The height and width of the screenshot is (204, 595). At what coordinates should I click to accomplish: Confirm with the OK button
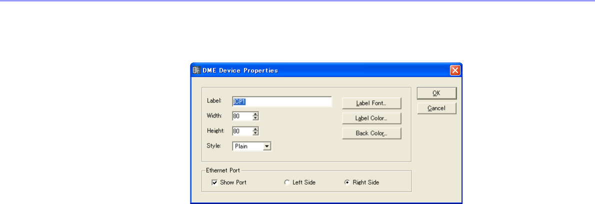pyautogui.click(x=436, y=93)
